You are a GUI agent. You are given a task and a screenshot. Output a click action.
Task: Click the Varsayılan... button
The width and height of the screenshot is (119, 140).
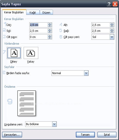[12, 135]
